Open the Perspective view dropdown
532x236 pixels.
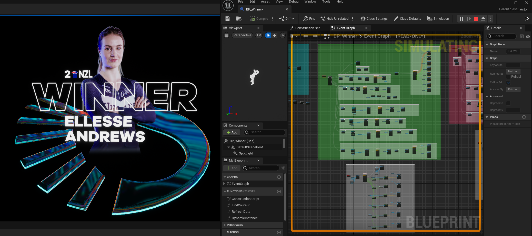[x=242, y=35]
